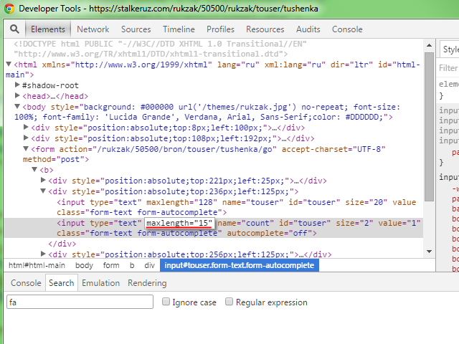The width and height of the screenshot is (459, 344).
Task: Click the search text field containing 'fa'
Action: coord(80,302)
